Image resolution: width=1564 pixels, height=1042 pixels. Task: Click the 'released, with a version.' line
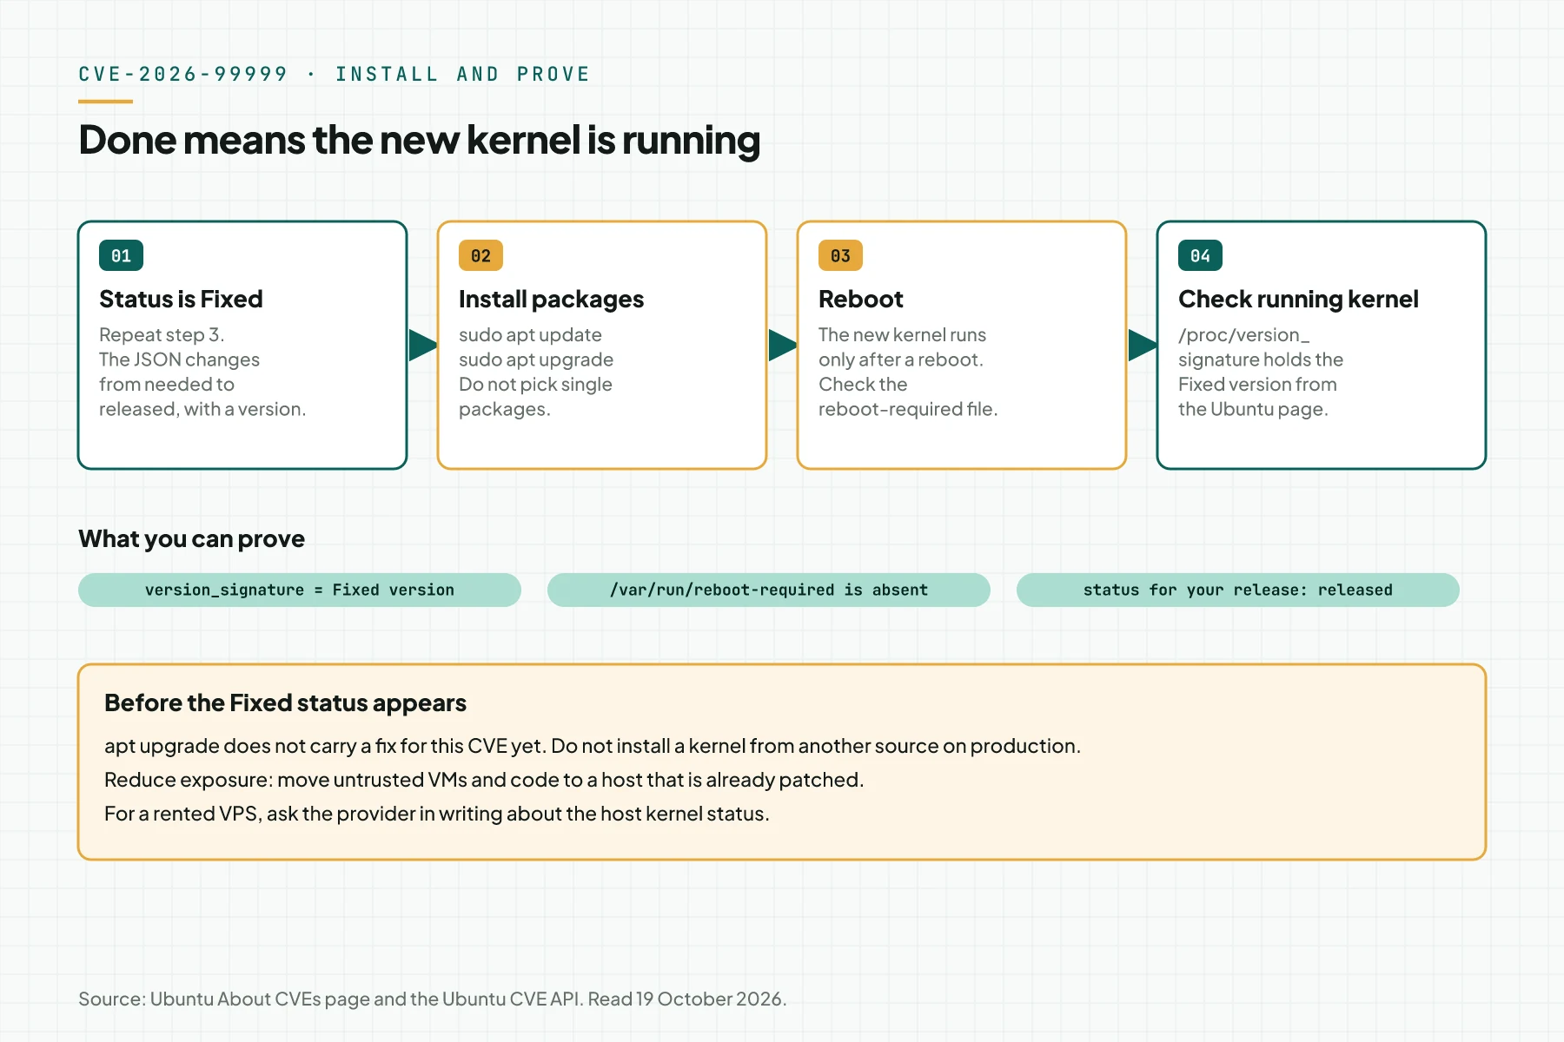tap(202, 409)
